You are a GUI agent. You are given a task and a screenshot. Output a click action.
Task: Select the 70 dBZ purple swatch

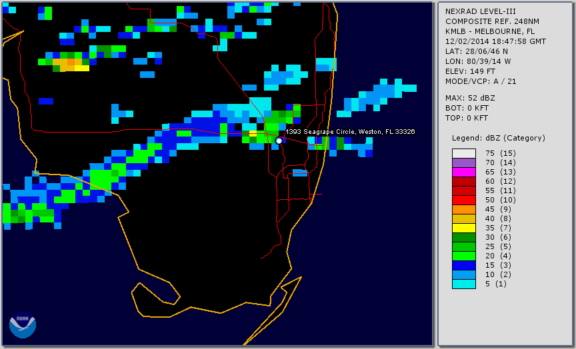[x=464, y=163]
